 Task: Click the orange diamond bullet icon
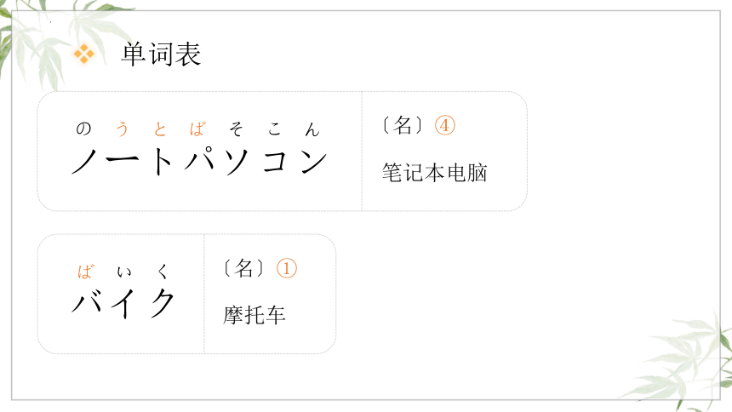click(84, 54)
